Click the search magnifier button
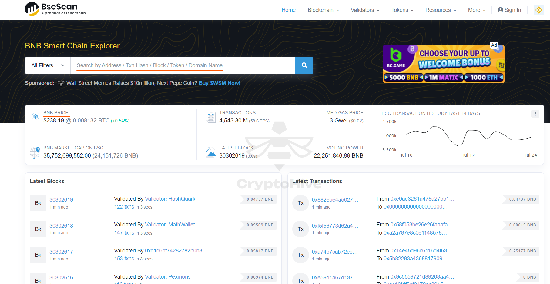The width and height of the screenshot is (550, 284). [304, 65]
